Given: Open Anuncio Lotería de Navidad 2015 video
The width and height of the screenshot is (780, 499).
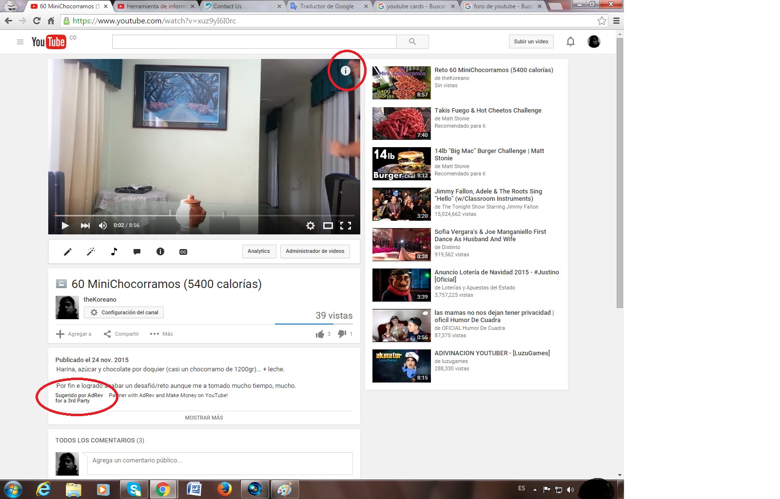Looking at the screenshot, I should 497,276.
